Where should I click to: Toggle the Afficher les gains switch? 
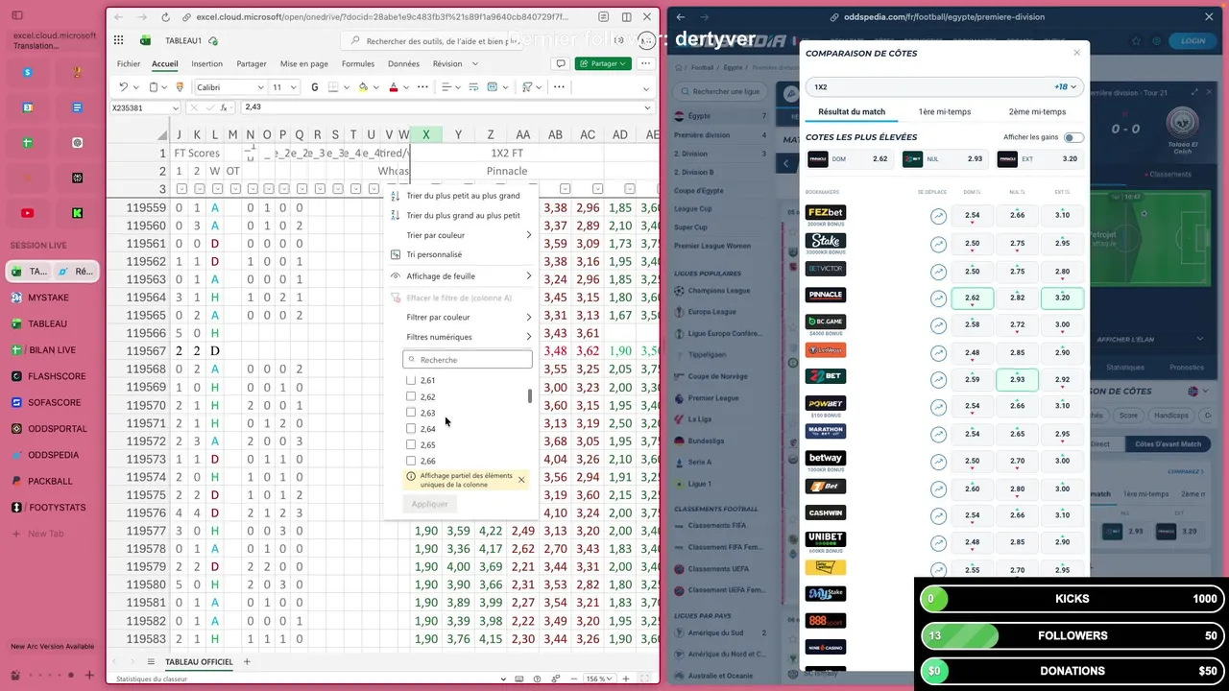(x=1073, y=137)
